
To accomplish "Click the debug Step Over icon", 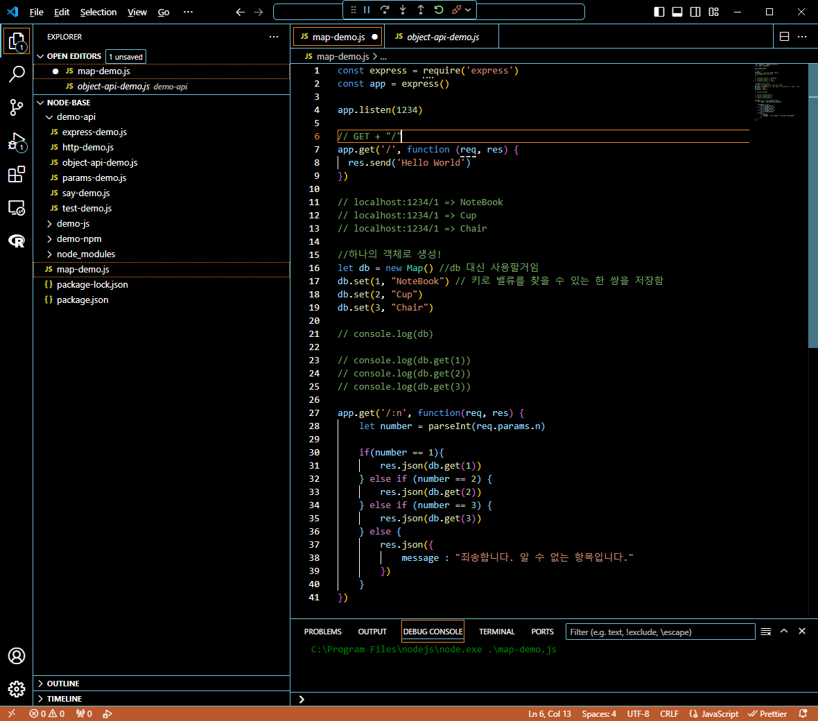I will [x=385, y=10].
